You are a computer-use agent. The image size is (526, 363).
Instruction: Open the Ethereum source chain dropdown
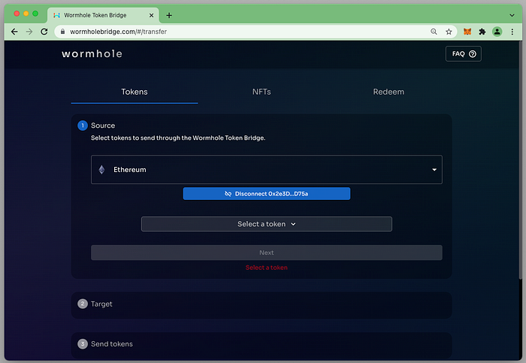point(266,169)
